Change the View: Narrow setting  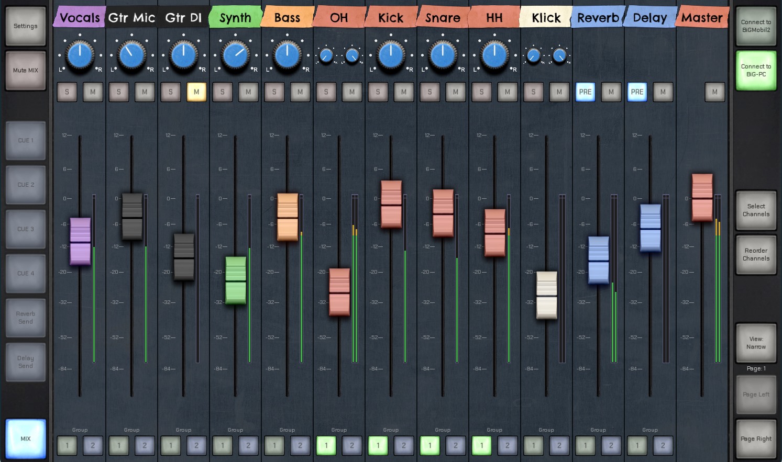756,343
